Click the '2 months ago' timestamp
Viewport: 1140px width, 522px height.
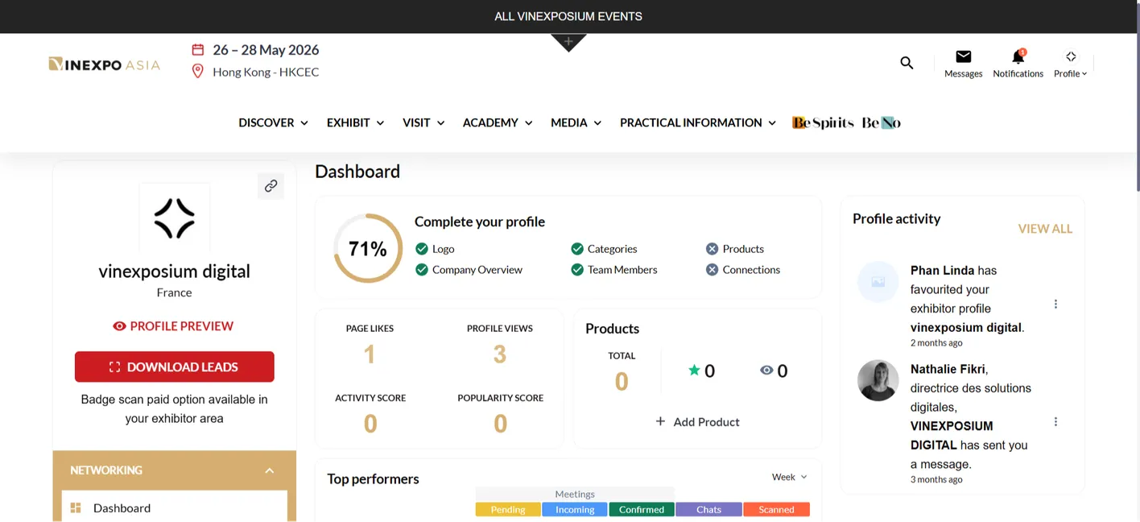coord(936,343)
